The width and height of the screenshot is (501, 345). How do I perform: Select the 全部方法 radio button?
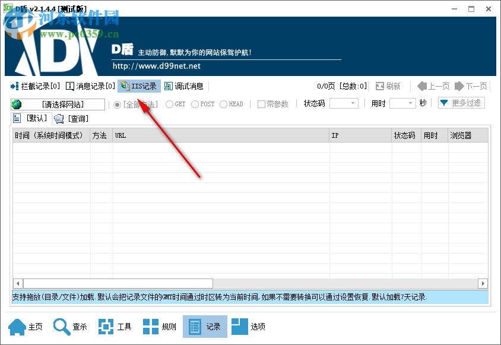[118, 105]
